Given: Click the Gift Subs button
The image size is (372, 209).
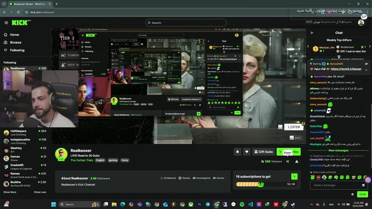Looking at the screenshot, I should [263, 152].
